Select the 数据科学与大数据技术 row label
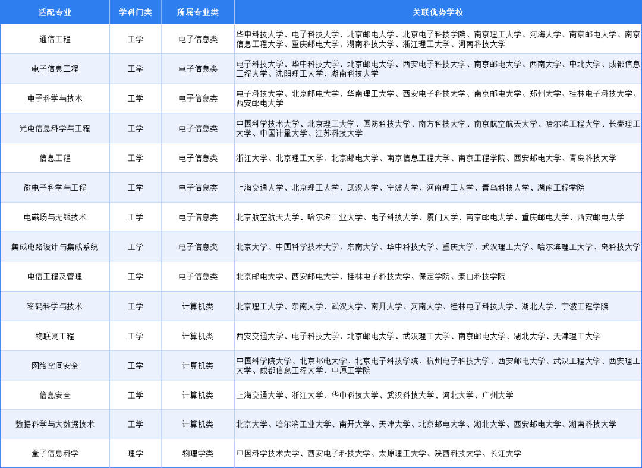 click(x=55, y=423)
